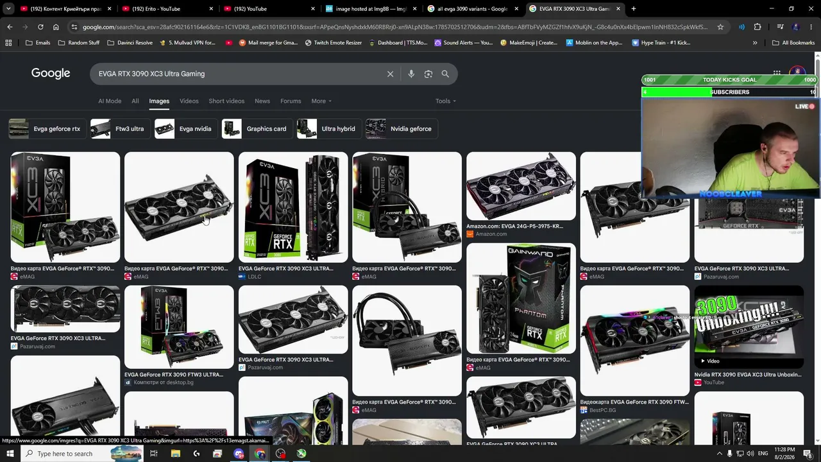This screenshot has width=821, height=462.
Task: Show hidden bookmarks with the chevron
Action: (x=755, y=43)
